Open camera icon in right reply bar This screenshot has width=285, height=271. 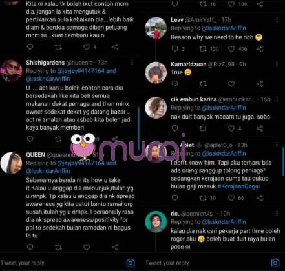(275, 263)
